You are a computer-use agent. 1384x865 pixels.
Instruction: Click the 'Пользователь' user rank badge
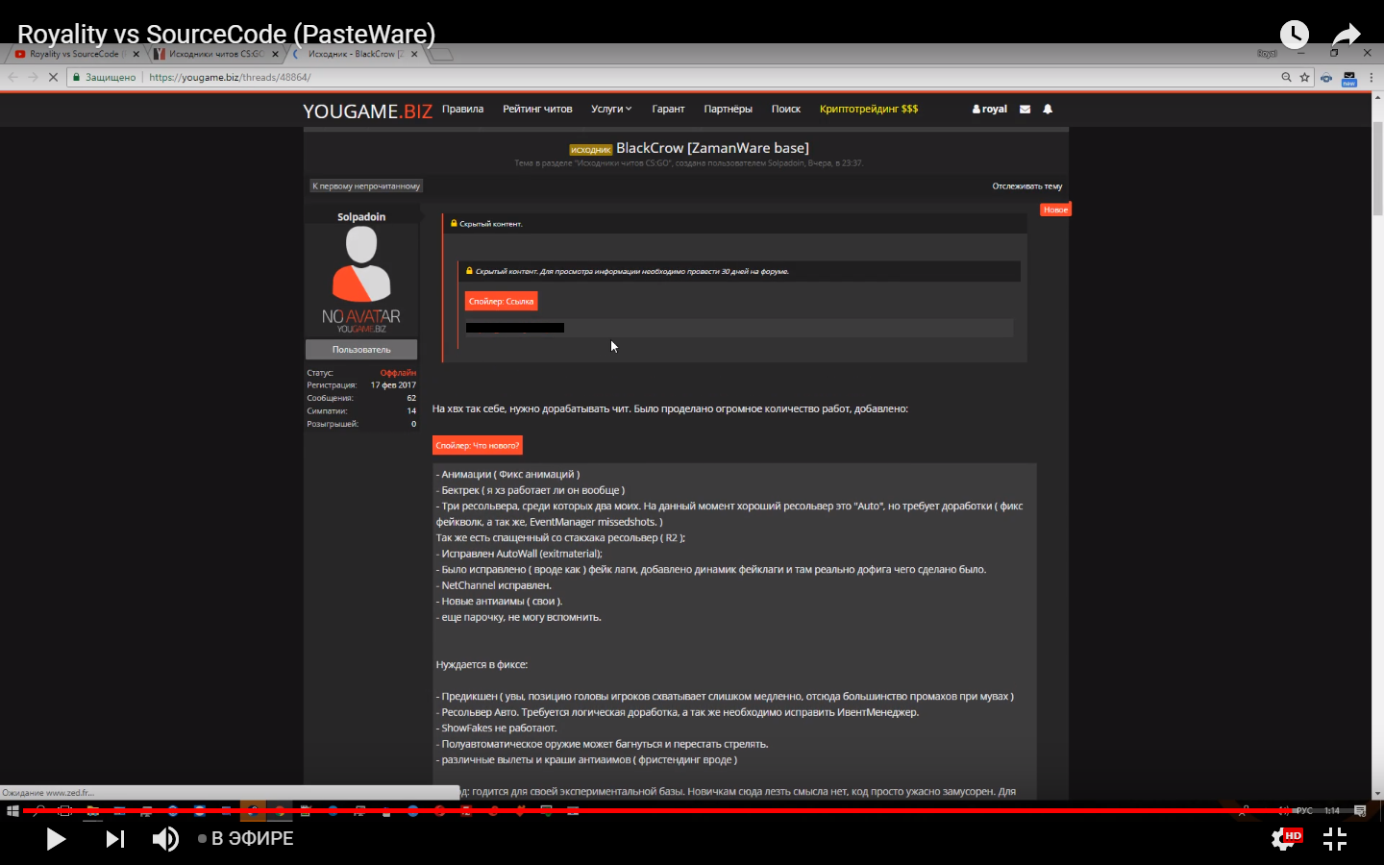coord(361,350)
